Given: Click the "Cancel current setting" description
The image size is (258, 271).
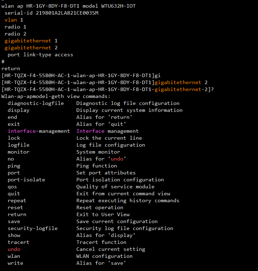Looking at the screenshot, I should 110,249.
